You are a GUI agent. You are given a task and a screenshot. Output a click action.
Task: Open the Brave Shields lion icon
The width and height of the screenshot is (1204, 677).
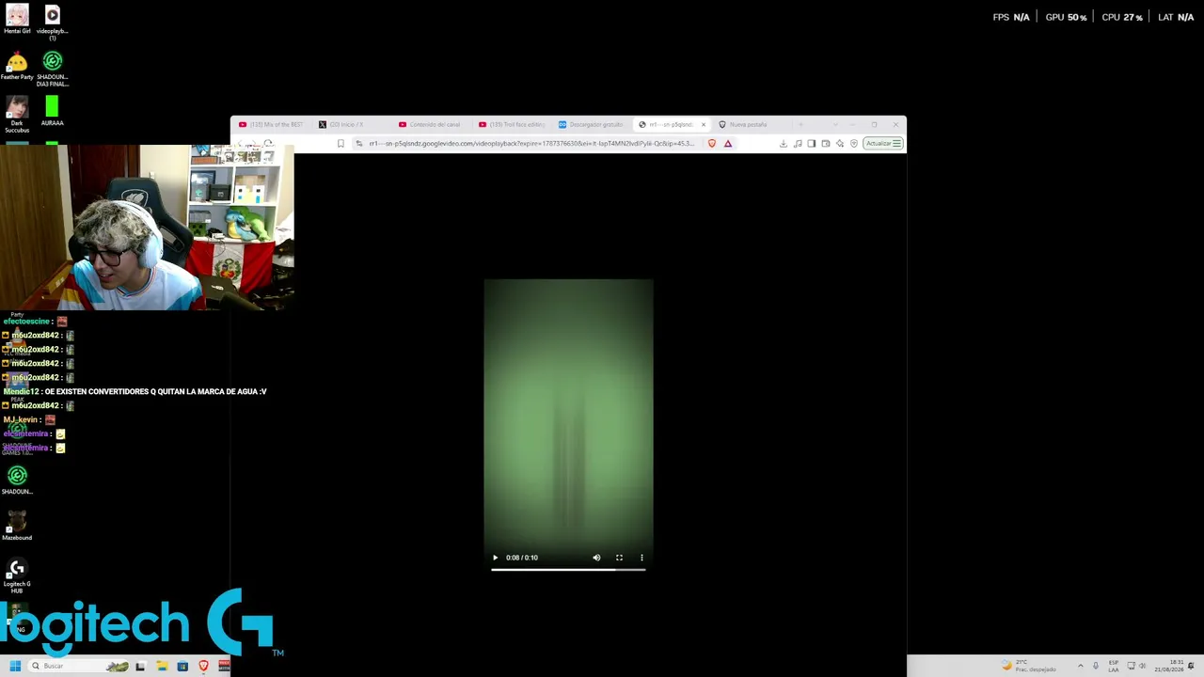click(712, 144)
